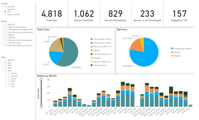Toggle the J4N project checkbox
Image resolution: width=199 pixels, height=120 pixels.
pos(5,12)
